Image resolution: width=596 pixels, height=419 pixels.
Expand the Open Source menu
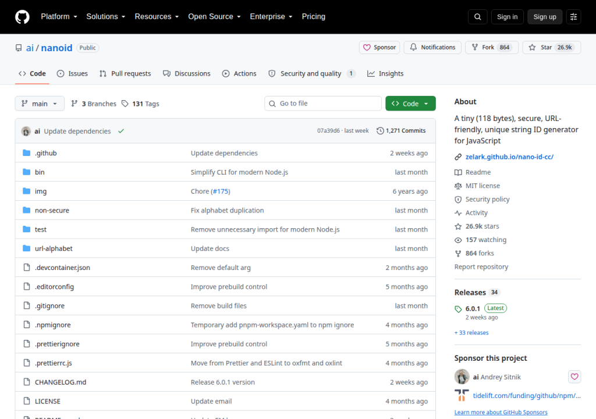point(214,17)
